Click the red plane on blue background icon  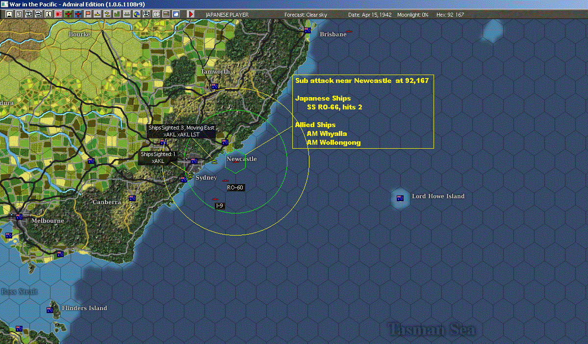click(x=77, y=14)
